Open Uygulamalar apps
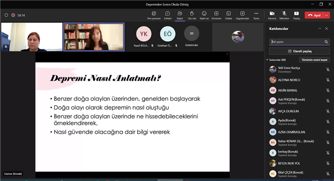 (243, 15)
